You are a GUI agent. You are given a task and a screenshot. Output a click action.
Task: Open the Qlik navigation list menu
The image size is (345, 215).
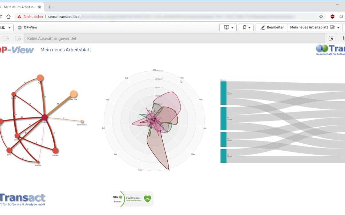(5, 27)
